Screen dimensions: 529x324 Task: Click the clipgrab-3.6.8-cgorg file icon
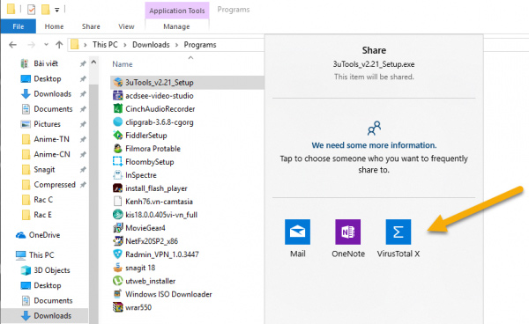tap(118, 121)
